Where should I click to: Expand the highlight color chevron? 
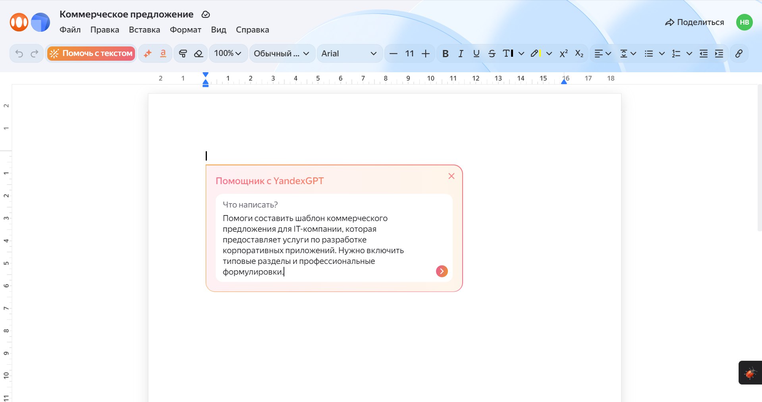(x=550, y=53)
